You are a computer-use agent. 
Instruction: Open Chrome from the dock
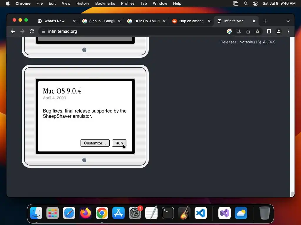(x=102, y=213)
